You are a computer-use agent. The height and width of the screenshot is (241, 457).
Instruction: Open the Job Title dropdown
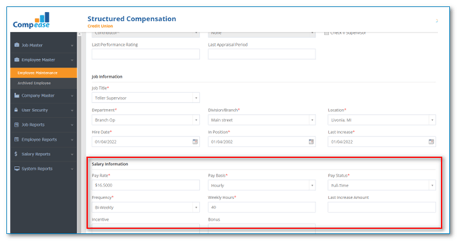[145, 98]
